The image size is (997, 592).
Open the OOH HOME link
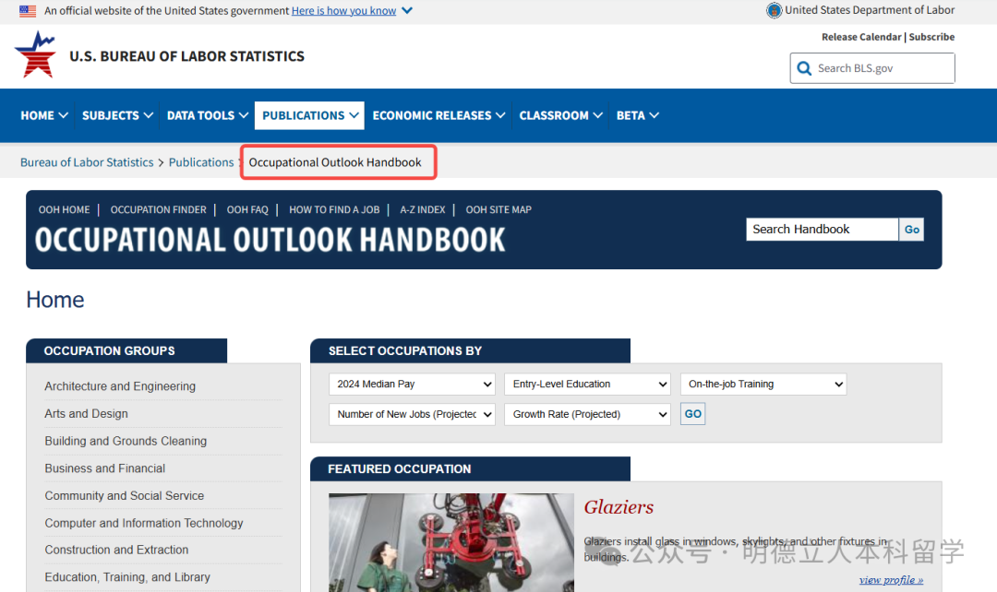(x=65, y=209)
